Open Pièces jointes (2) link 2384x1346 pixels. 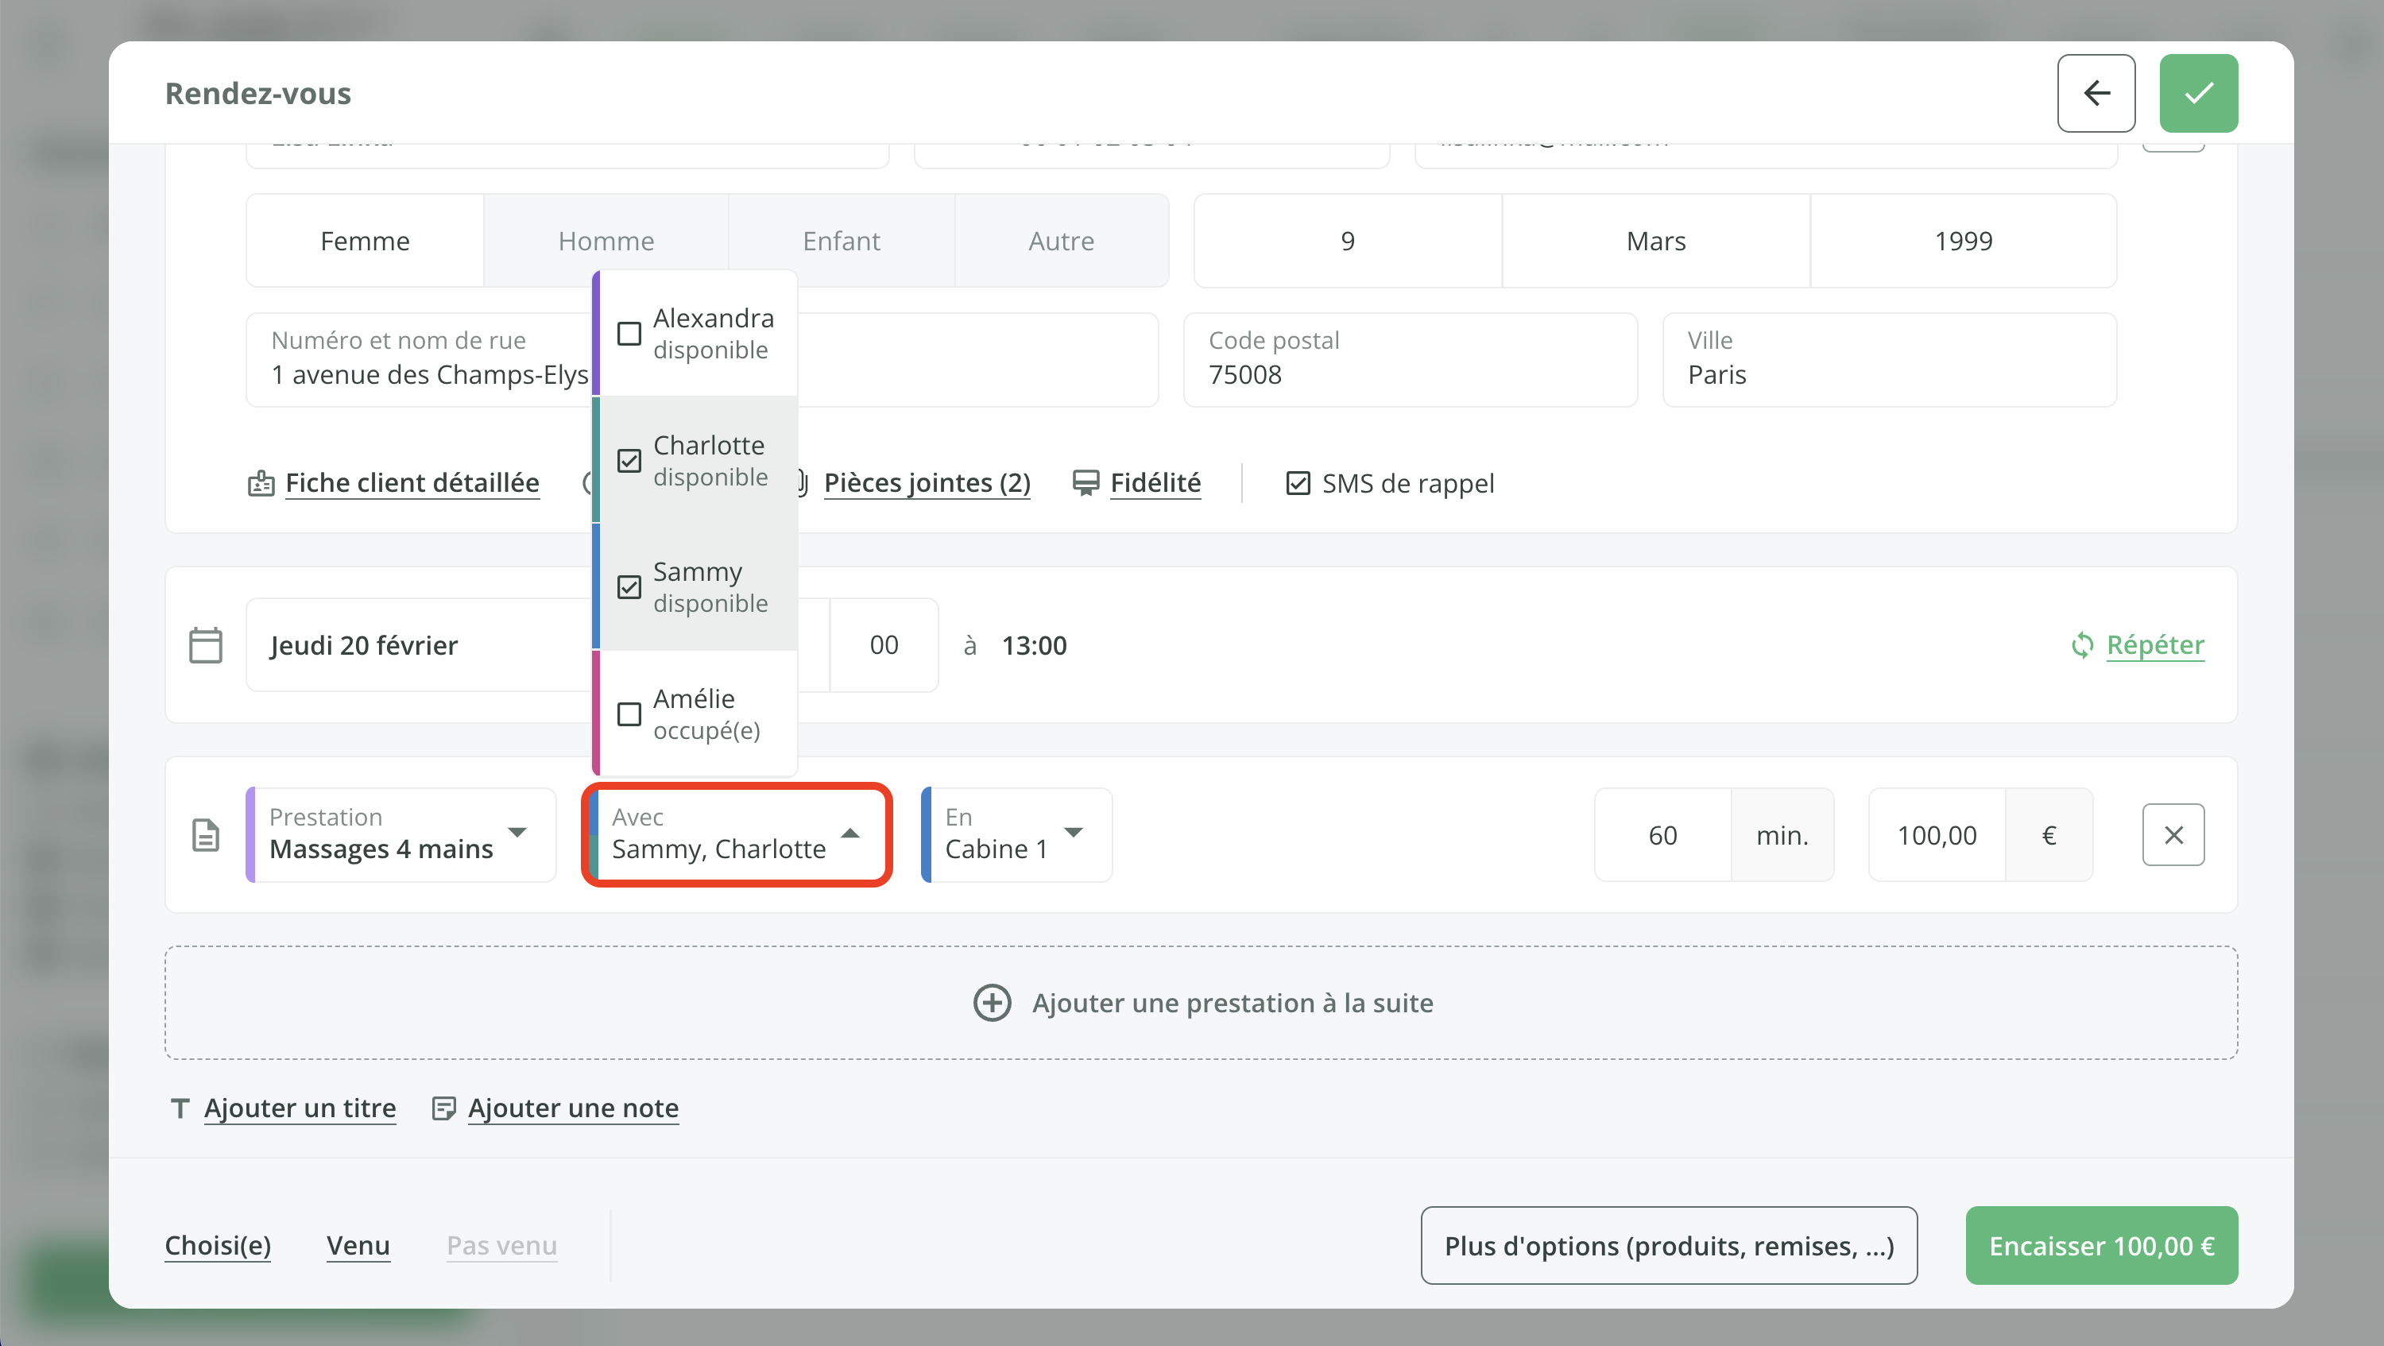point(927,483)
